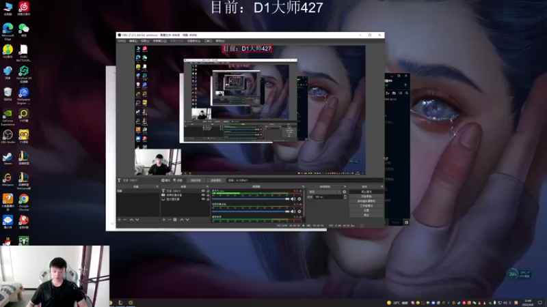The image size is (547, 307).
Task: Mute the second audio mixer channel
Action: pos(293,211)
